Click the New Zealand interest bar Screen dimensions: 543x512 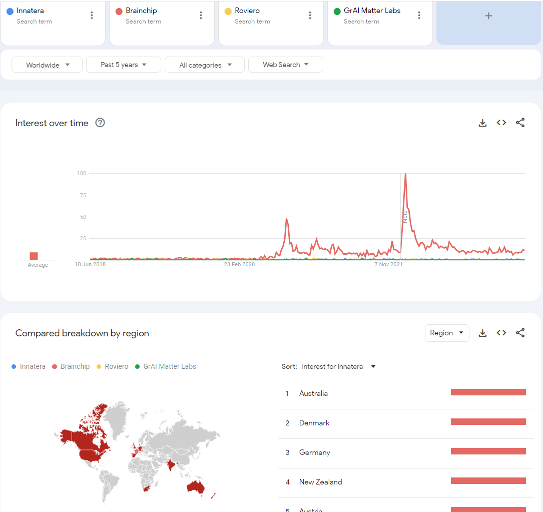[x=488, y=480]
